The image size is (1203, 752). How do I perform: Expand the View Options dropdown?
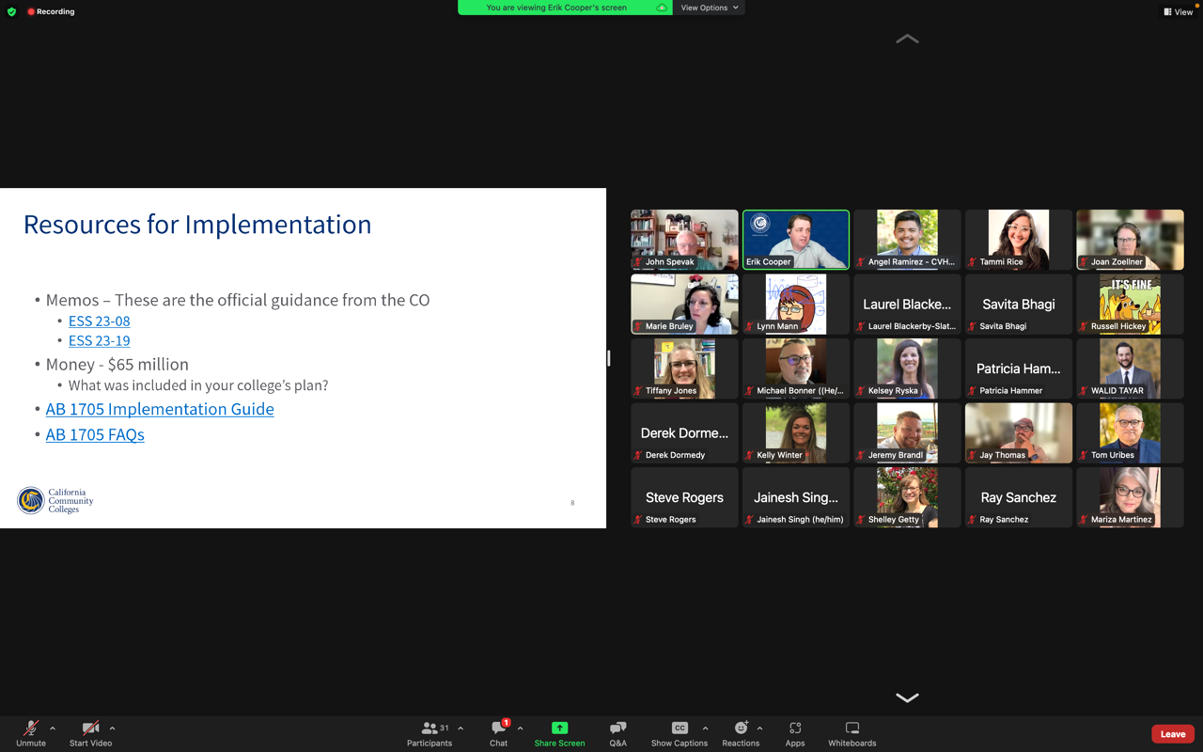pyautogui.click(x=710, y=8)
